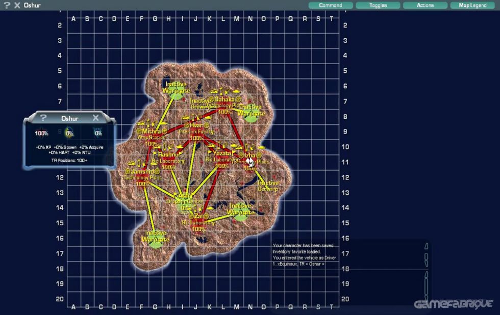500x315 pixels.
Task: Click the flag icon left of Yazata
Action: click(x=210, y=153)
